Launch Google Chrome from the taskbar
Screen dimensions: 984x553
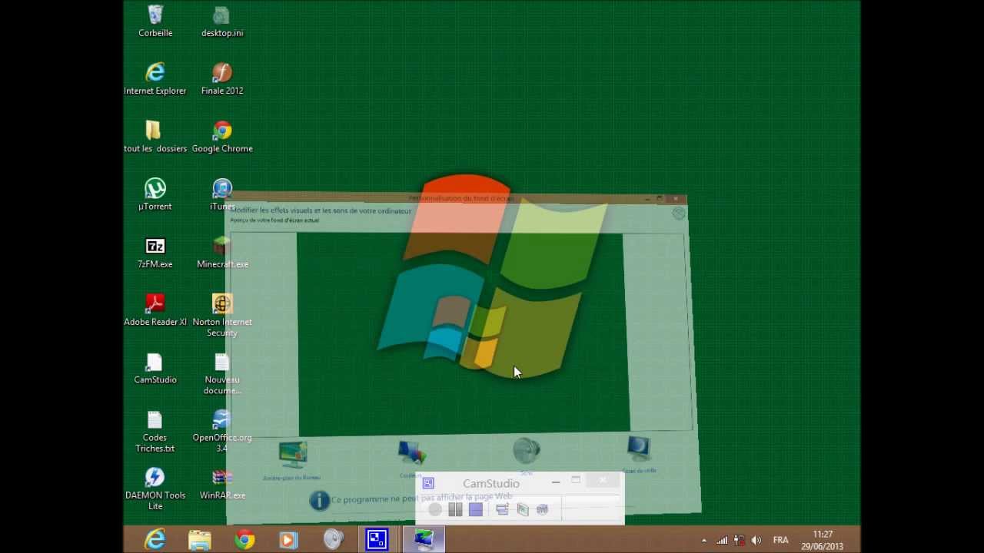(x=244, y=539)
